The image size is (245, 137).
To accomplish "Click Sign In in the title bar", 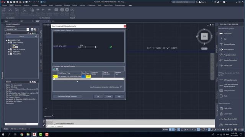I will (x=203, y=2).
